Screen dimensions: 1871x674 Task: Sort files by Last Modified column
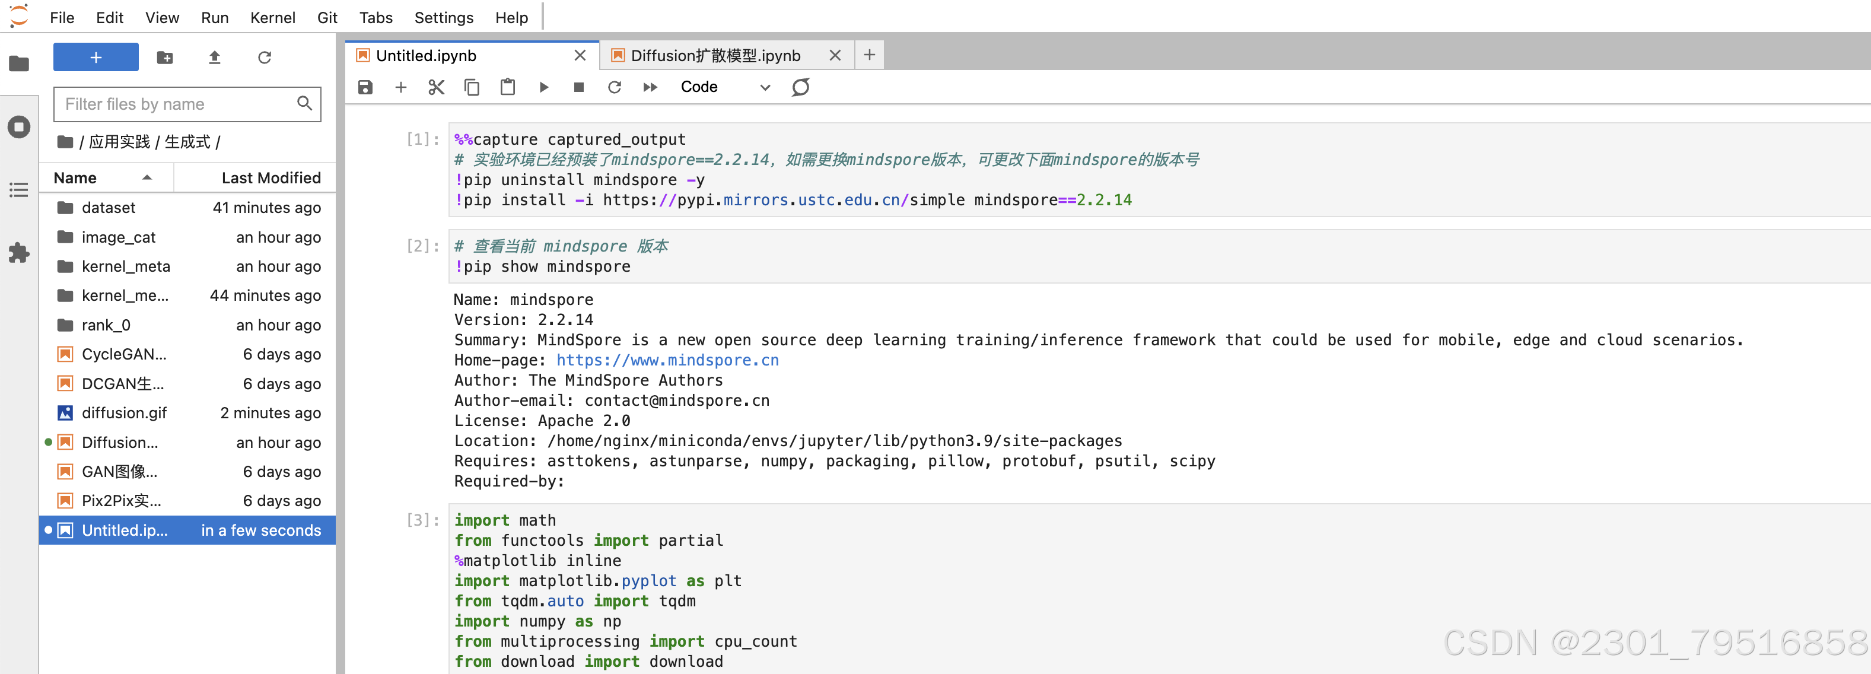[x=270, y=178]
